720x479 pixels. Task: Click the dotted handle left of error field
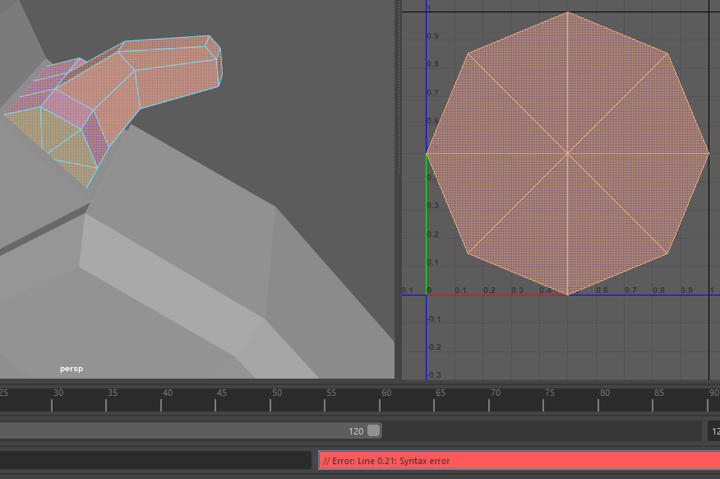point(315,460)
